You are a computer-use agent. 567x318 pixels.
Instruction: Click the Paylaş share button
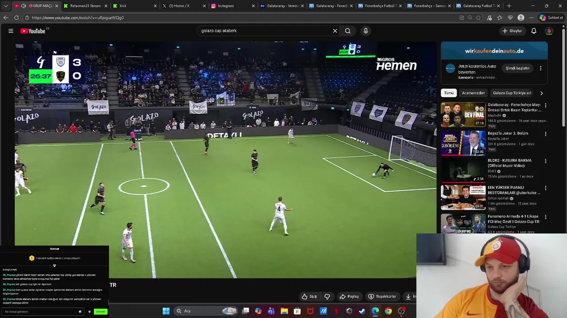(x=349, y=296)
